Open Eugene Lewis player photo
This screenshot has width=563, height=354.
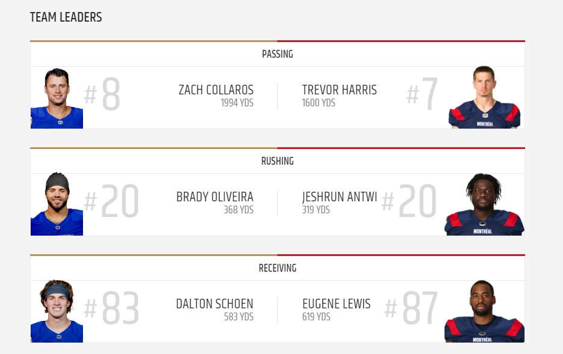pos(484,312)
